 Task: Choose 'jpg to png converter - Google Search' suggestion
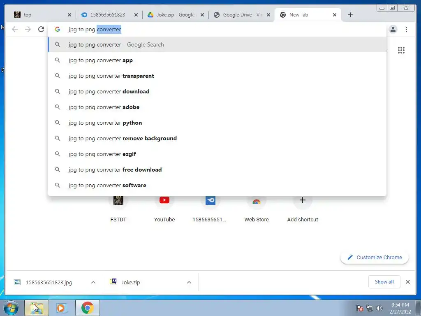[x=217, y=44]
